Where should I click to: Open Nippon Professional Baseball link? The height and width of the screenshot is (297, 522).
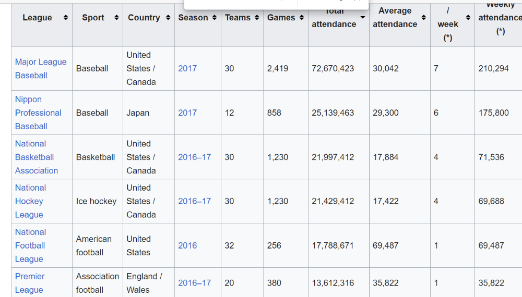click(38, 113)
